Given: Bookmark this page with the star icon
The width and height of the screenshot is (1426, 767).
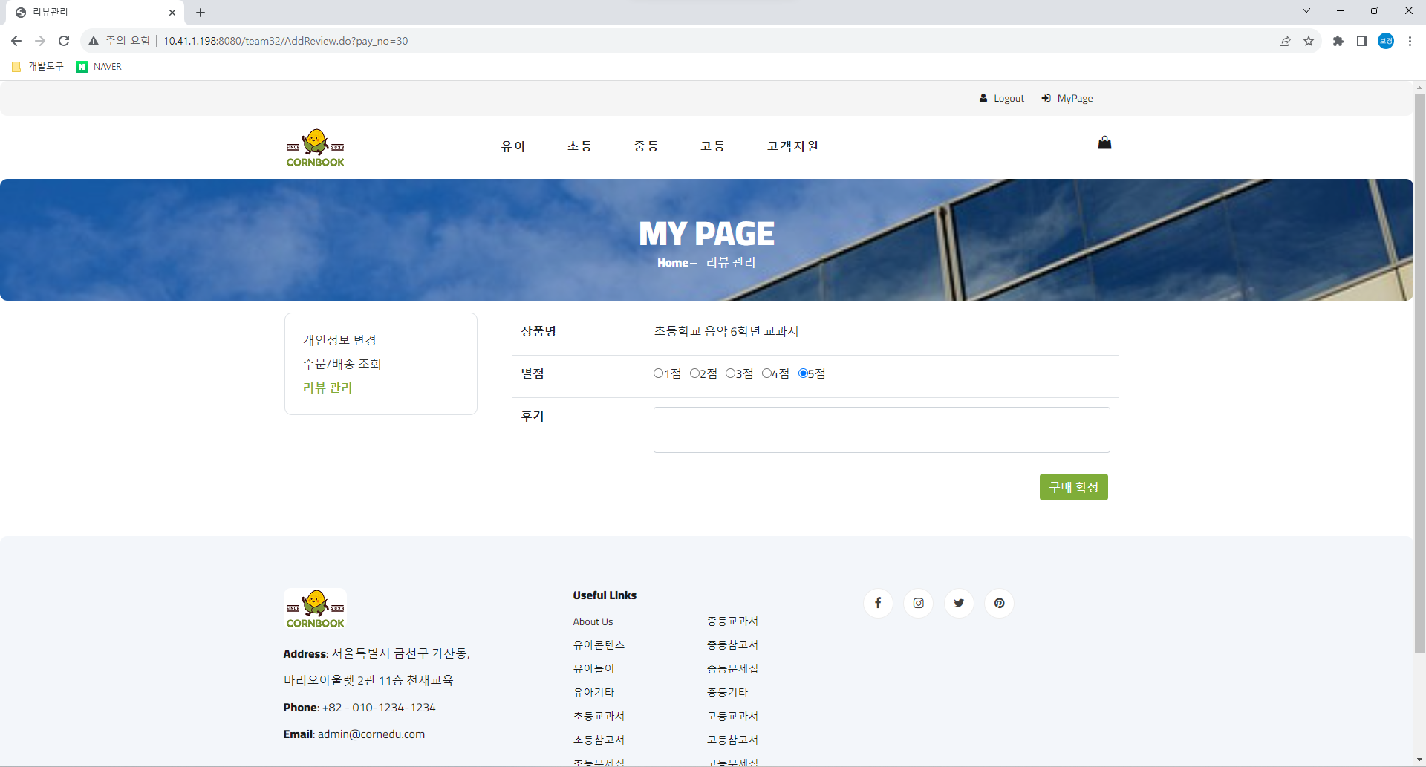Looking at the screenshot, I should point(1309,41).
